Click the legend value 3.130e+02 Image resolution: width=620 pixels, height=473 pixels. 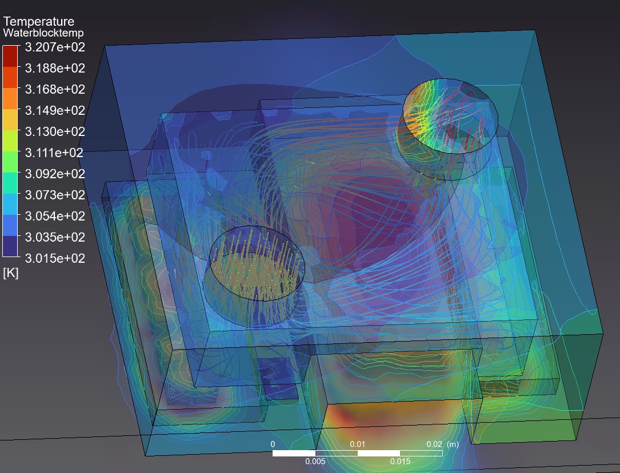coord(55,131)
